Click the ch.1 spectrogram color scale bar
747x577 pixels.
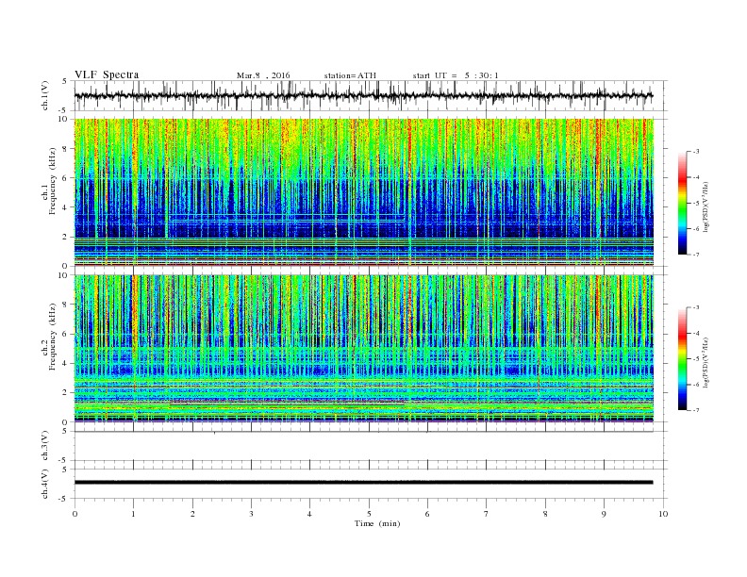pos(682,203)
